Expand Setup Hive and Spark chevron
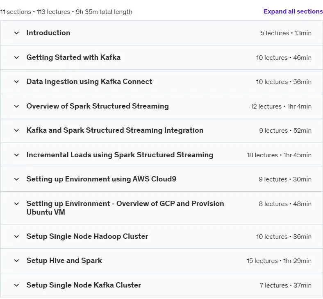This screenshot has width=323, height=299. tap(16, 261)
